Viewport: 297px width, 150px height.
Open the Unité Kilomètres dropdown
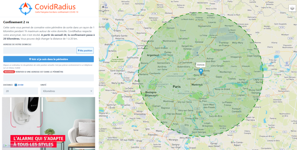pyautogui.click(x=67, y=91)
